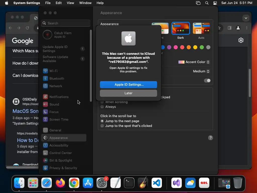The image size is (257, 193).
Task: Open App Store from the Dock
Action: [88, 183]
